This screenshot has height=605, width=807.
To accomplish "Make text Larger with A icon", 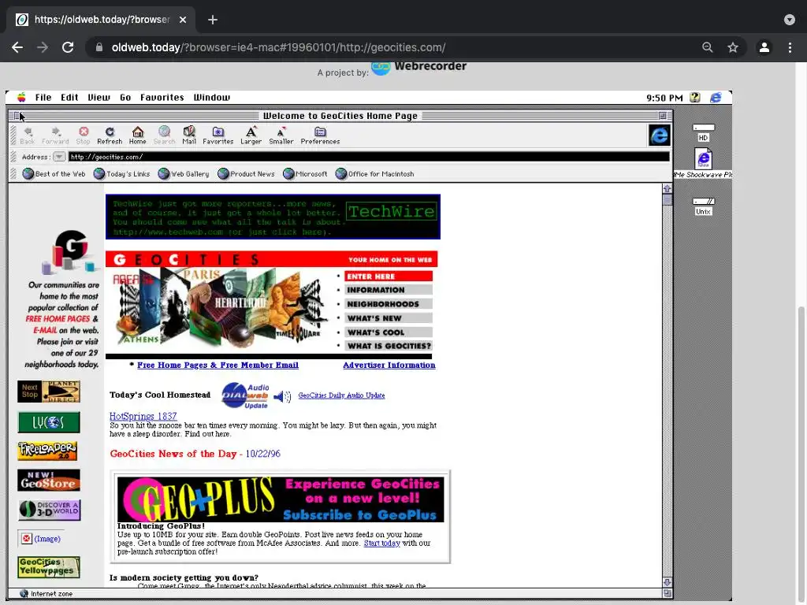I will coord(251,135).
